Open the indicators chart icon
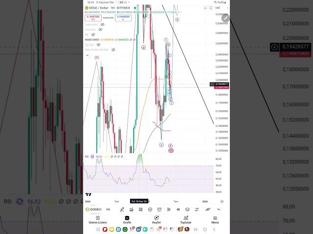The image size is (313, 234). (131, 209)
